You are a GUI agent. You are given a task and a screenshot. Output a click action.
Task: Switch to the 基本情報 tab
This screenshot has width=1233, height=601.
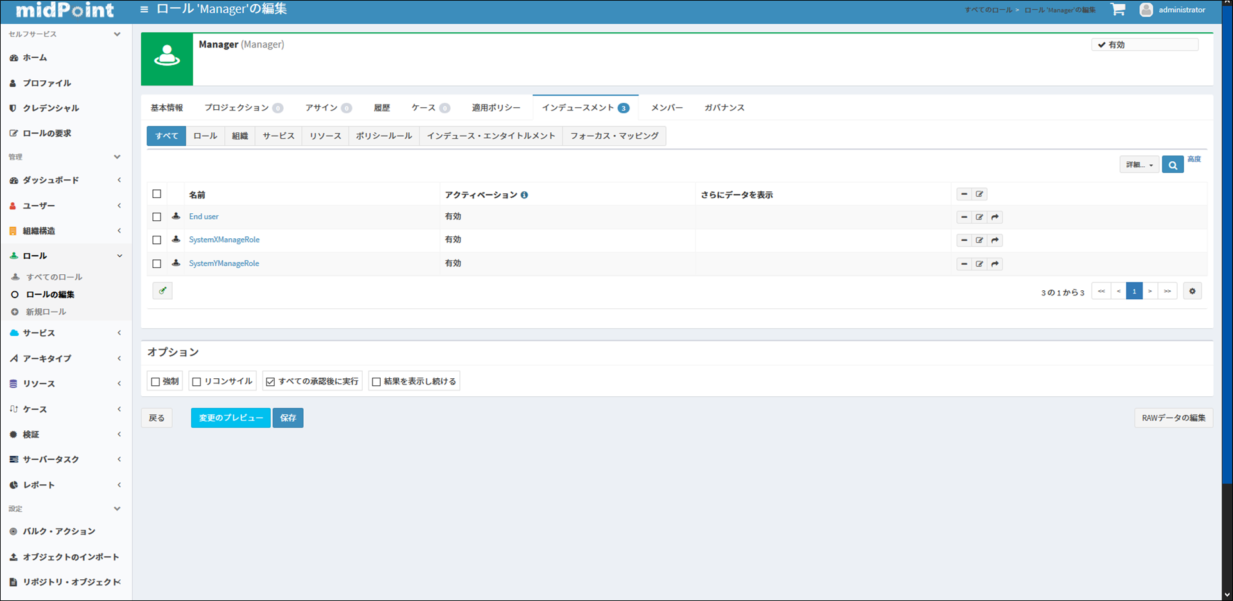click(167, 108)
